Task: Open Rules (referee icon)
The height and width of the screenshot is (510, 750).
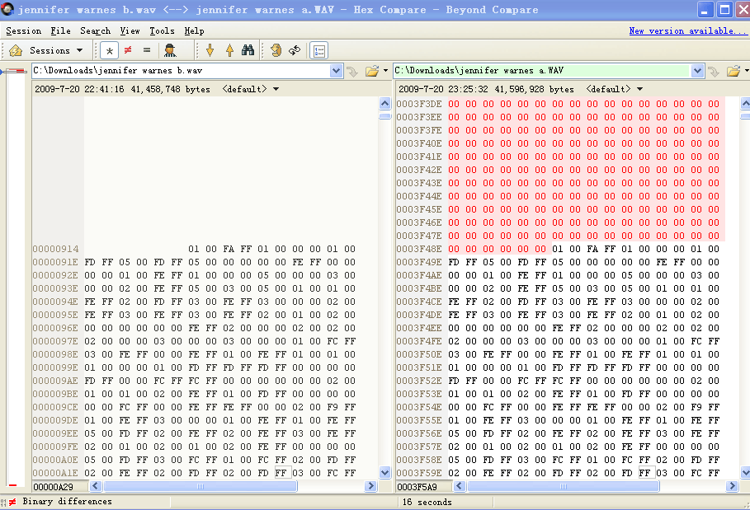Action: pyautogui.click(x=170, y=50)
